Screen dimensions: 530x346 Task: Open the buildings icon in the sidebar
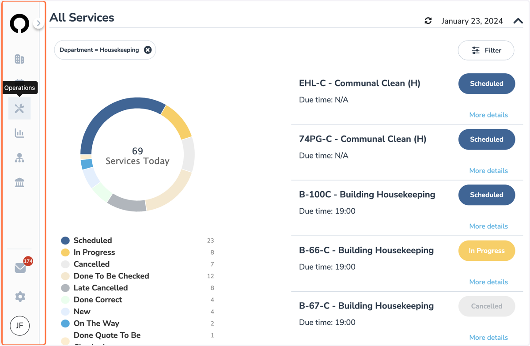tap(19, 59)
